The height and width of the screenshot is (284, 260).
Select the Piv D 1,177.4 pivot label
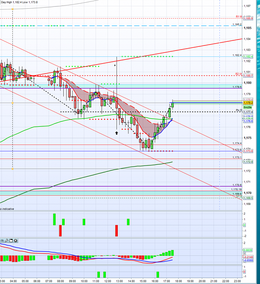tap(248, 112)
